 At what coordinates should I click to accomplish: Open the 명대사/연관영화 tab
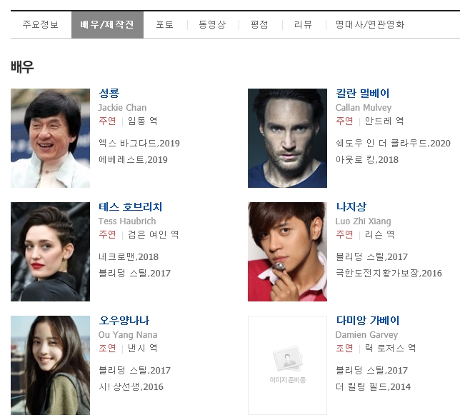tap(370, 24)
